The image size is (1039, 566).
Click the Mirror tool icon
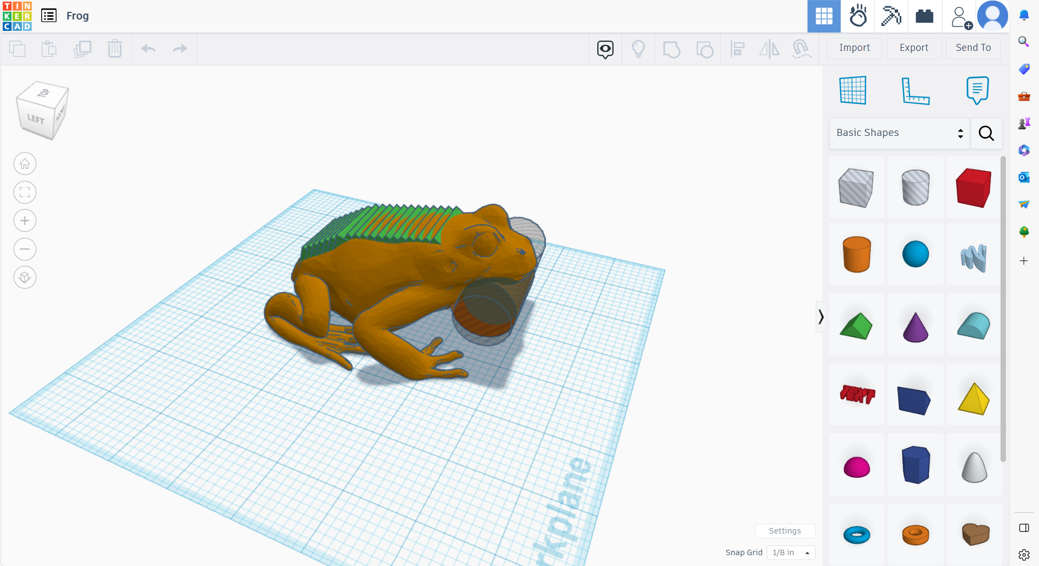pos(769,49)
